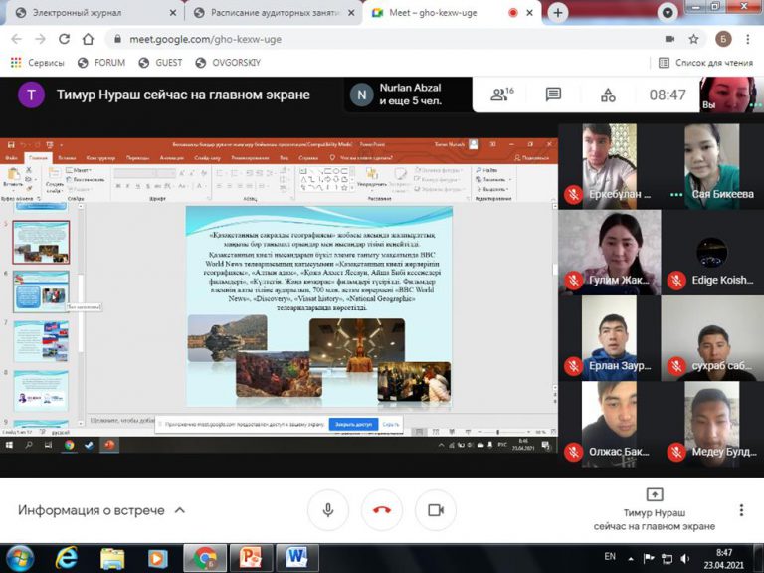Bookmark this page with the star icon
The width and height of the screenshot is (764, 573).
[x=693, y=39]
